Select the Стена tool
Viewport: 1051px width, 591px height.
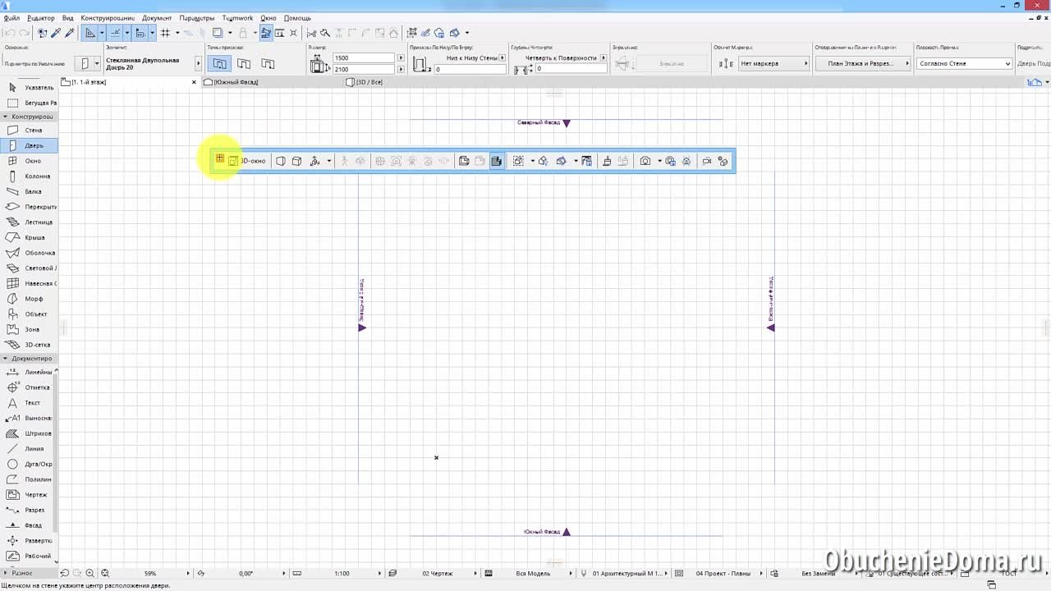click(33, 130)
